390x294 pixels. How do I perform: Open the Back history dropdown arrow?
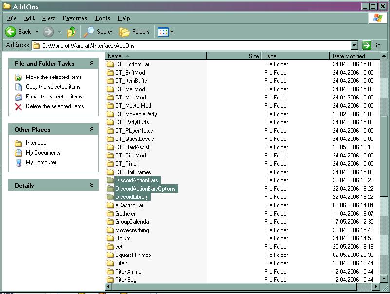click(x=37, y=32)
